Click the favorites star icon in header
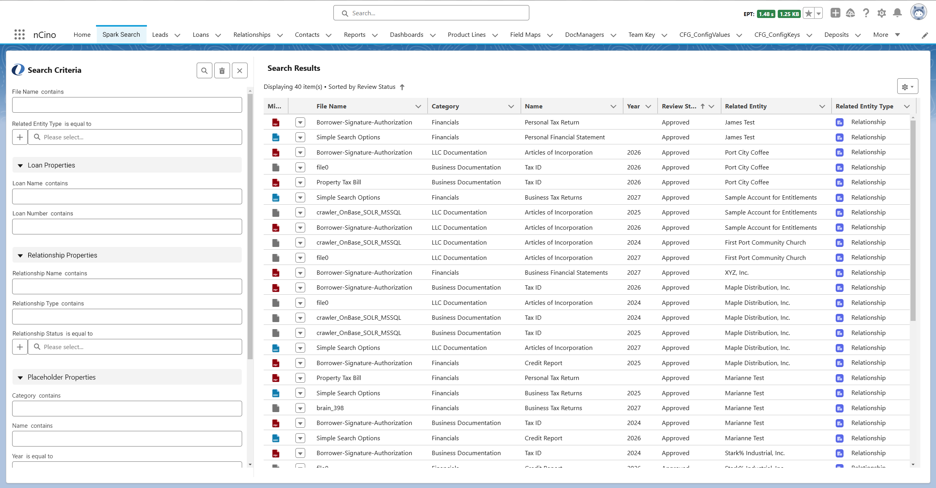The image size is (936, 488). pyautogui.click(x=808, y=13)
